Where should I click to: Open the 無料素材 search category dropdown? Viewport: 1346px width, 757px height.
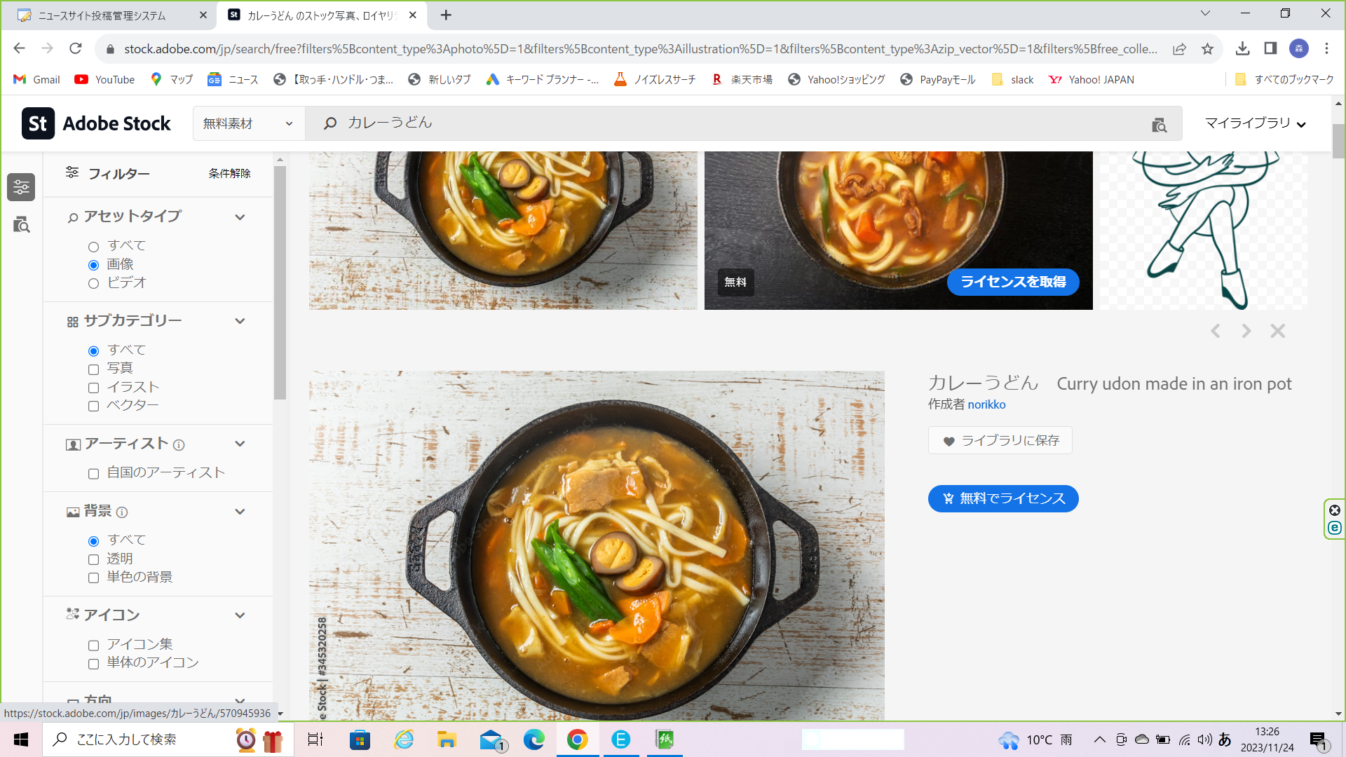point(249,123)
